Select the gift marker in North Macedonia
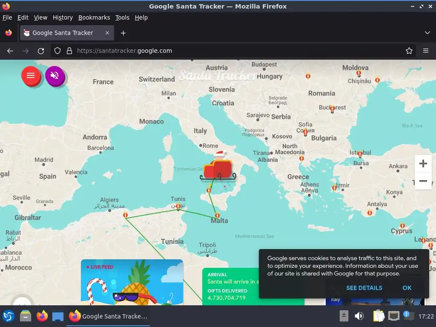436x327 pixels. point(302,159)
